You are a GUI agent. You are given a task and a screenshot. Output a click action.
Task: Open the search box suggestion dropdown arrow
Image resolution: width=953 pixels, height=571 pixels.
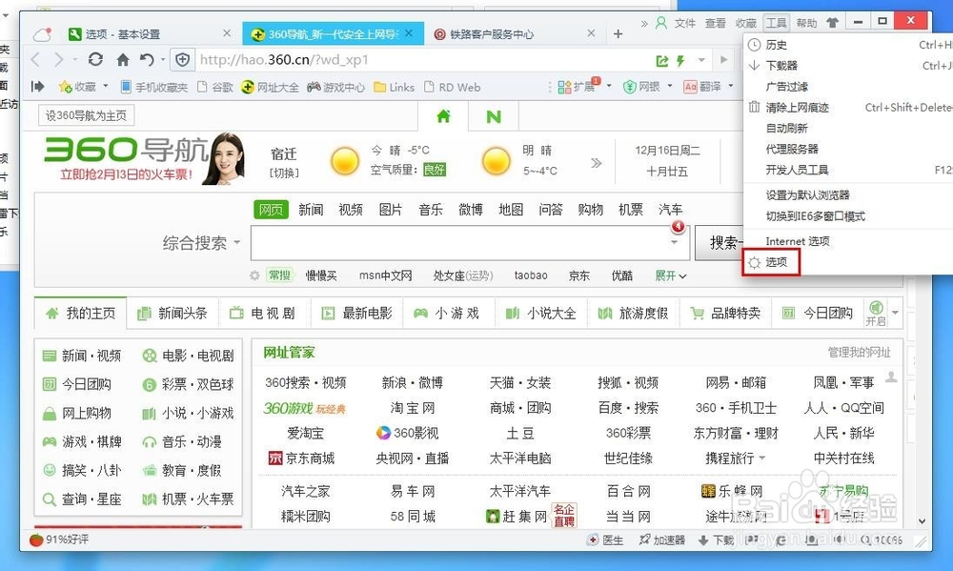(674, 243)
